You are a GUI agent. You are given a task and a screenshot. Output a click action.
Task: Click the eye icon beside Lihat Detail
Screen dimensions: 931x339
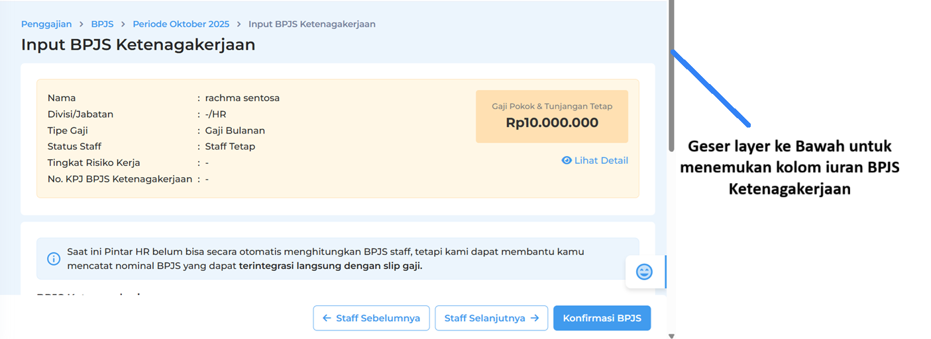tap(567, 161)
